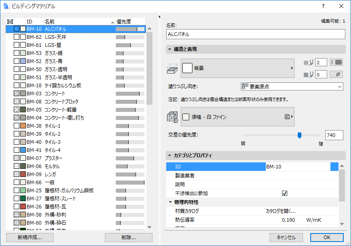Click 削除... button
The image size is (351, 246).
click(129, 238)
